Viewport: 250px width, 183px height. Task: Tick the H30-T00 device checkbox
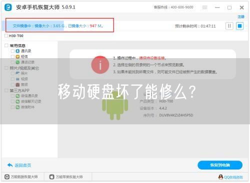tap(6, 36)
